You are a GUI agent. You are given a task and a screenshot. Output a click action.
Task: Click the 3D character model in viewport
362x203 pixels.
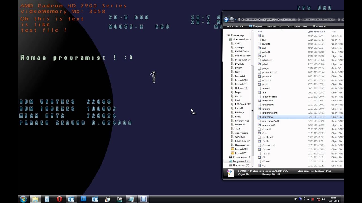click(x=154, y=77)
